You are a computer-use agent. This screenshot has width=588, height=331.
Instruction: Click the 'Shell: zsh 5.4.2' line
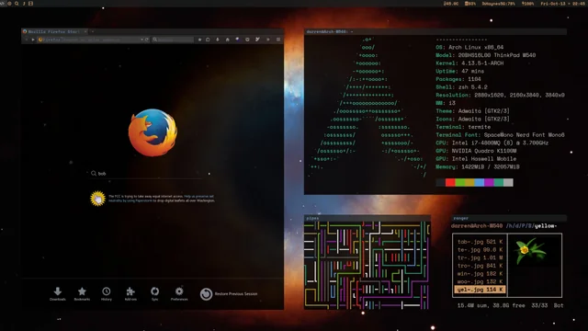(x=461, y=87)
